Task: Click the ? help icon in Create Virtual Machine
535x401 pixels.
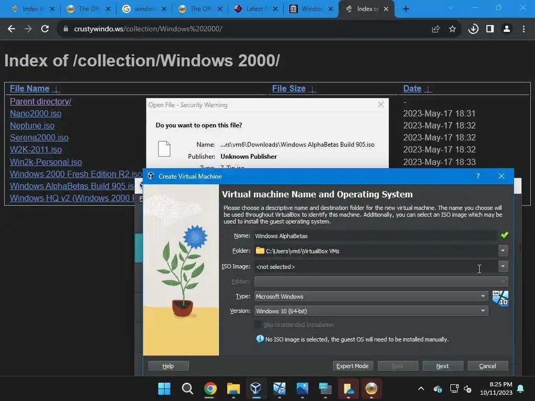Action: coord(478,176)
